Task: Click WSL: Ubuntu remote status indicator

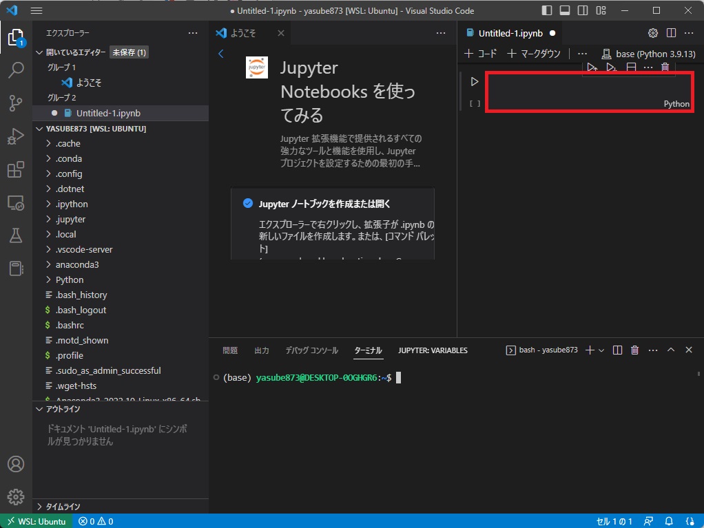Action: coord(37,521)
